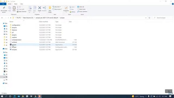
Task: Click the Copy ribbon icon
Action: point(10,8)
